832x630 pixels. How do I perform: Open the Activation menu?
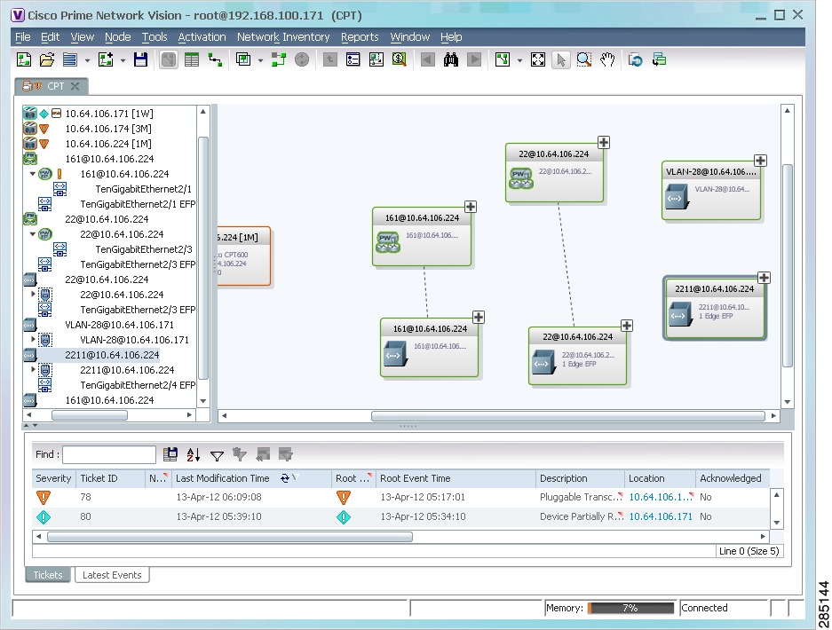(202, 37)
